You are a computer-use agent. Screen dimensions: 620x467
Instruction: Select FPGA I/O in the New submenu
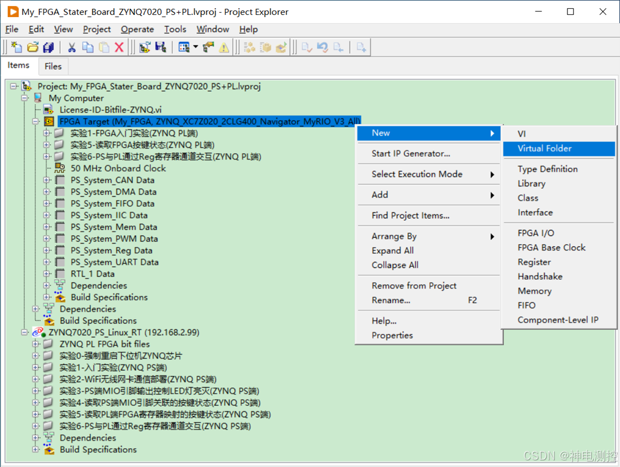coord(559,233)
